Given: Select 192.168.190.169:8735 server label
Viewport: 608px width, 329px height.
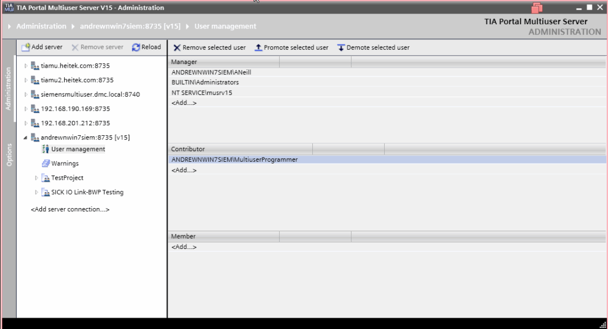Looking at the screenshot, I should tap(75, 108).
